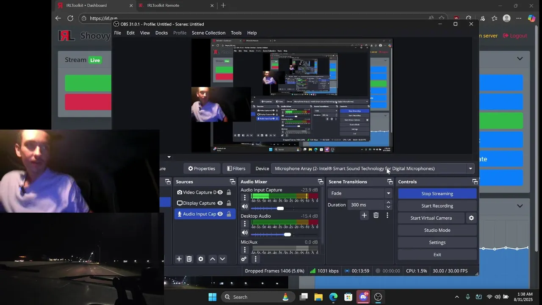
Task: Open OBS Studio taskbar icon
Action: tap(378, 297)
